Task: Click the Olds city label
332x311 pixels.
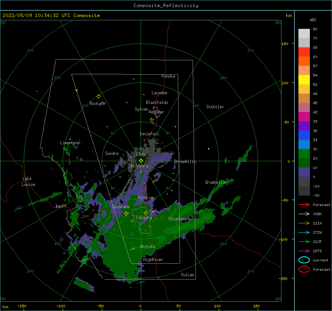Action: pyautogui.click(x=141, y=154)
